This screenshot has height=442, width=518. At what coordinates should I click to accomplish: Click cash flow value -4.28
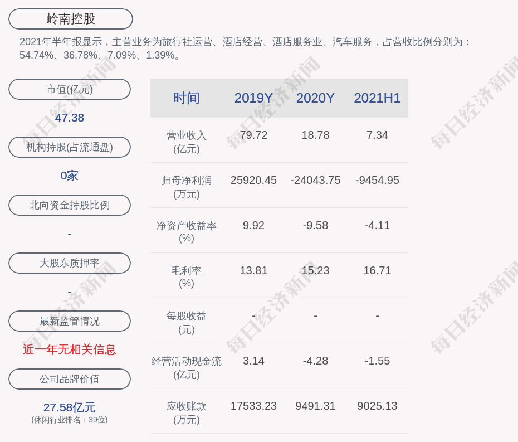click(x=315, y=361)
